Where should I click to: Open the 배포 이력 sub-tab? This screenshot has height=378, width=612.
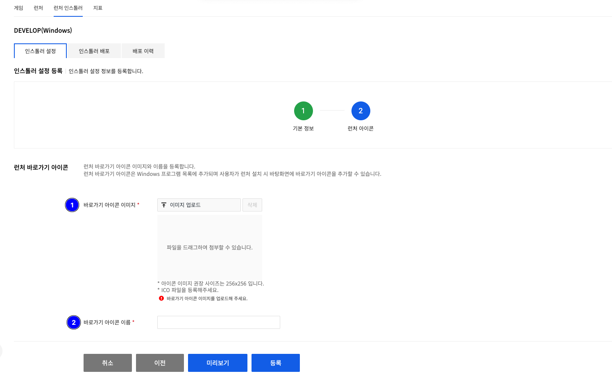click(143, 51)
